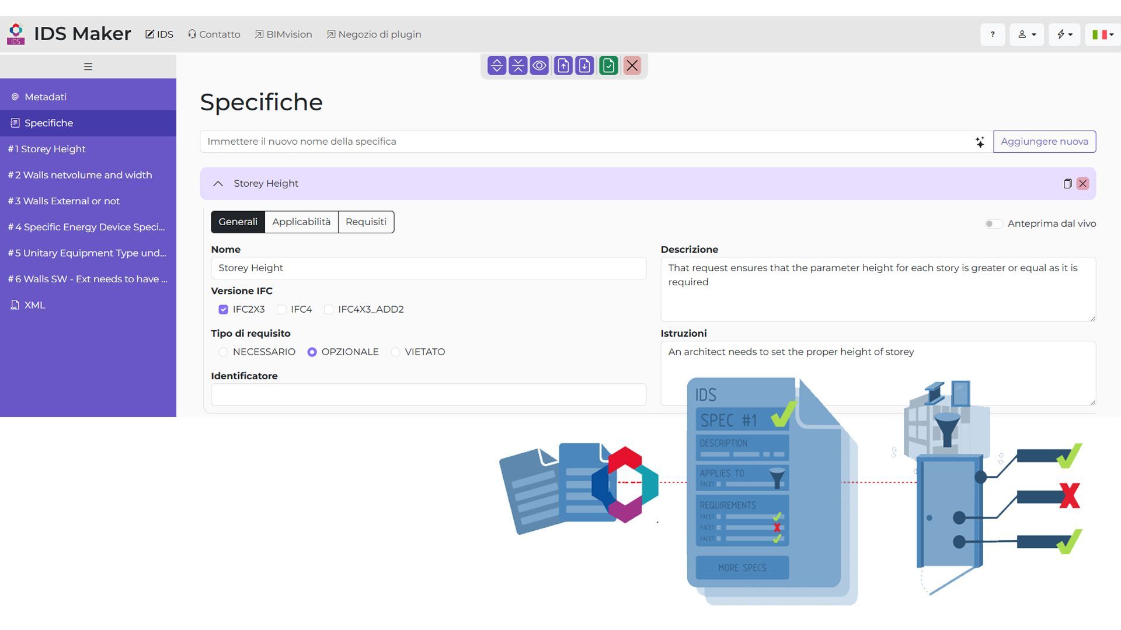This screenshot has height=630, width=1121.
Task: Open the BIMvision link
Action: click(284, 34)
